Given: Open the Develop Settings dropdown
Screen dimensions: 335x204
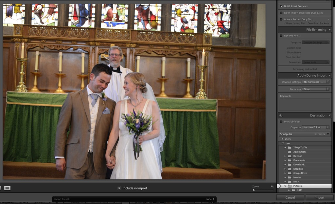Looking at the screenshot, I should pyautogui.click(x=316, y=82).
